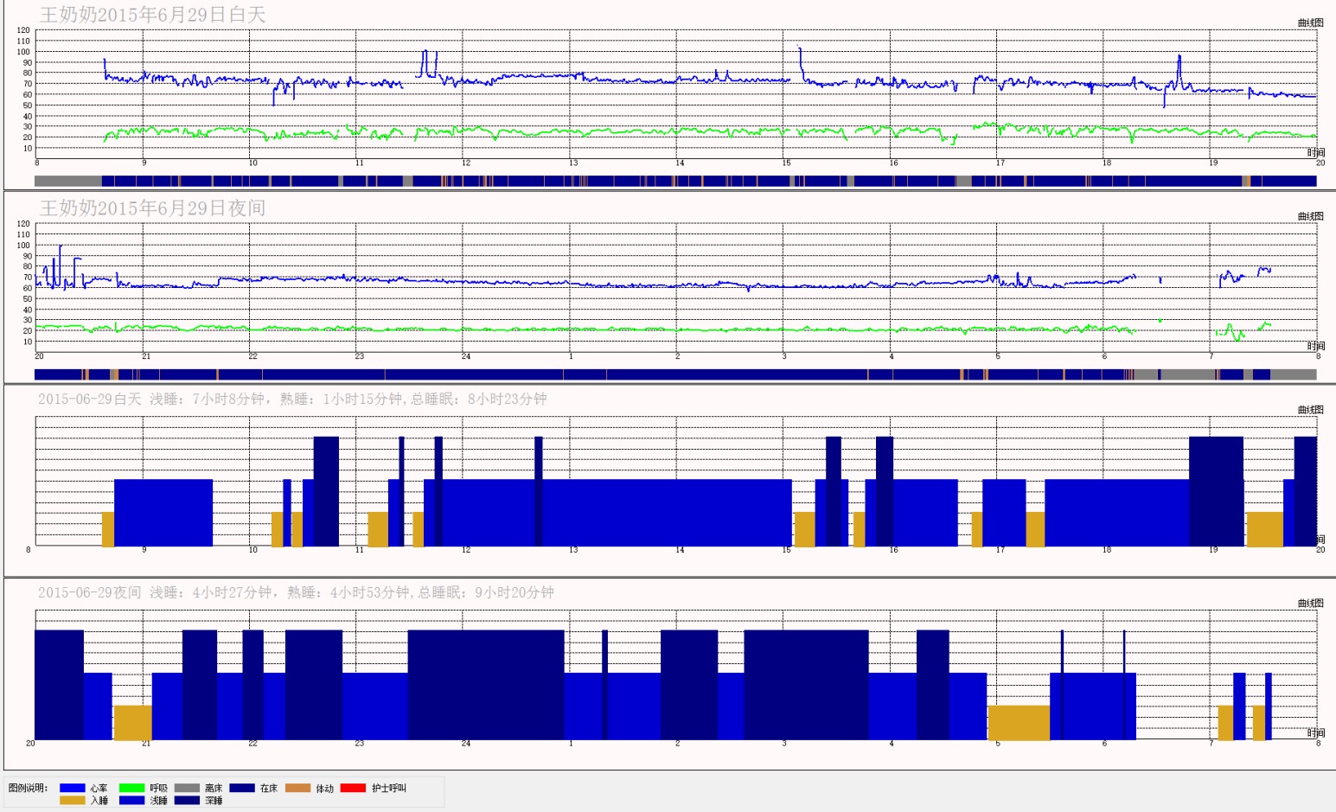The image size is (1336, 812).
Task: Click hour 24 x-axis label on nighttime heart-rate chart
Action: pyautogui.click(x=466, y=356)
